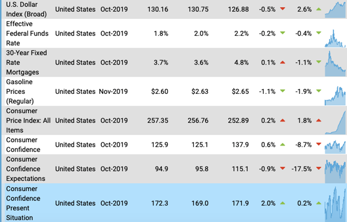Click red up arrow beside 1.8% CPI change
Image resolution: width=347 pixels, height=222 pixels.
pyautogui.click(x=319, y=120)
